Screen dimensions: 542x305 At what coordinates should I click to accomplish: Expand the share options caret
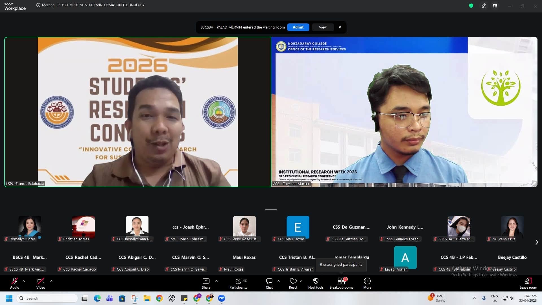click(x=217, y=281)
